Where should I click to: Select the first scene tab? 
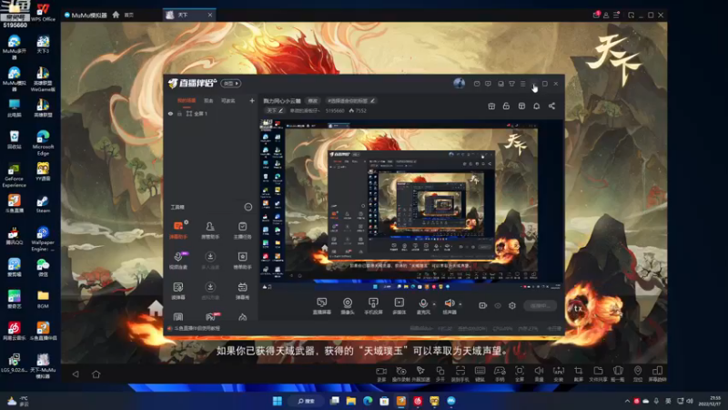[187, 101]
